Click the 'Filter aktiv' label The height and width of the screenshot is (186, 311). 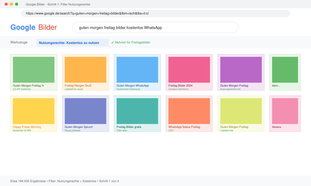click(122, 130)
